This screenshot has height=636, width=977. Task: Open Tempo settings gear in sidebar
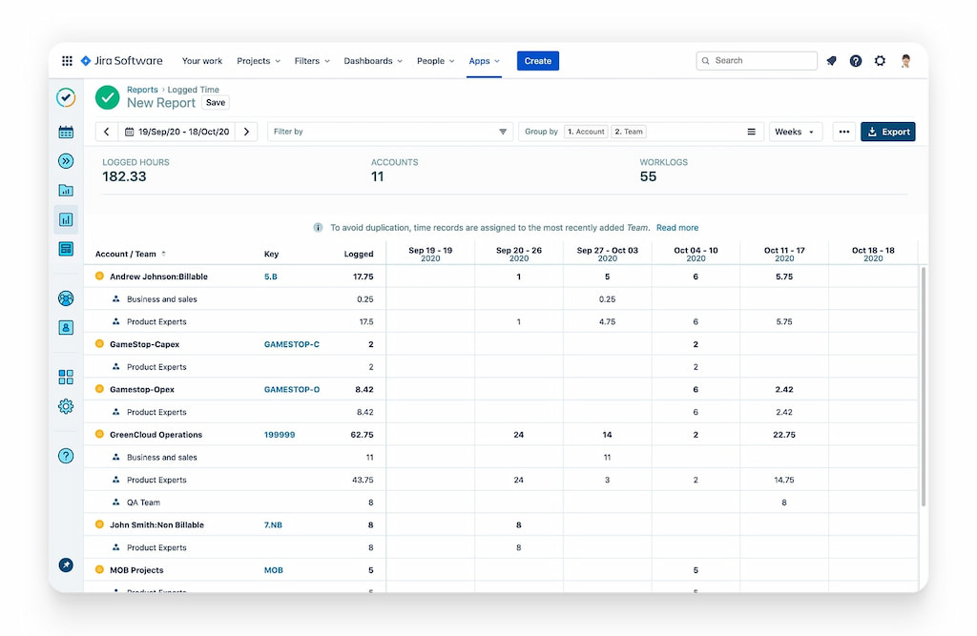coord(66,405)
